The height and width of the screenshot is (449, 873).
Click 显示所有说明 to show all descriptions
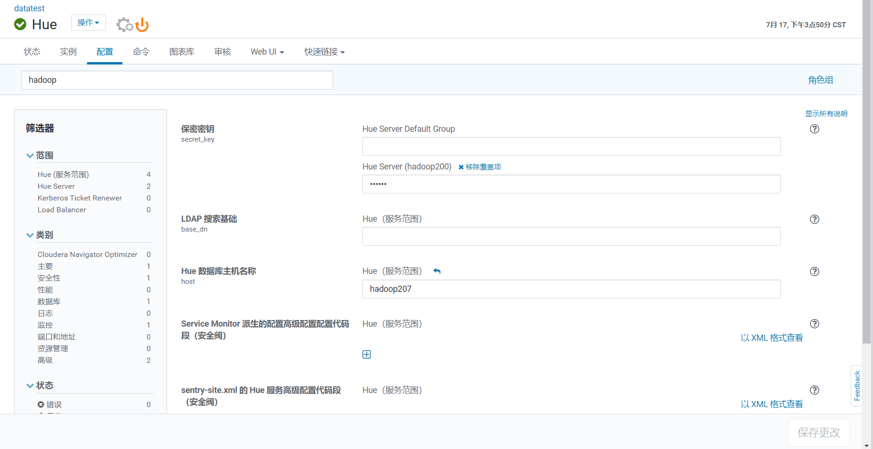coord(826,113)
